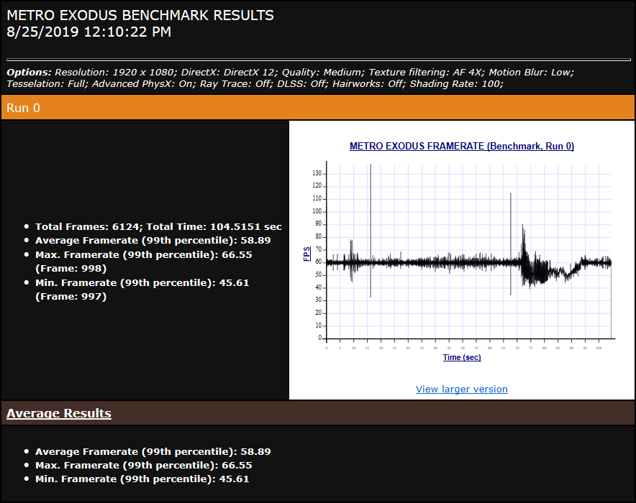Select the "Advanced PhysX: On" option text

pyautogui.click(x=141, y=84)
